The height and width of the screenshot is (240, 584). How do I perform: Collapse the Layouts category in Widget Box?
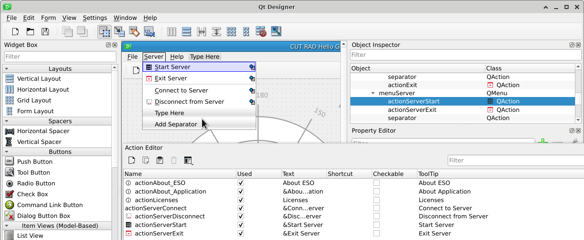[x=7, y=69]
